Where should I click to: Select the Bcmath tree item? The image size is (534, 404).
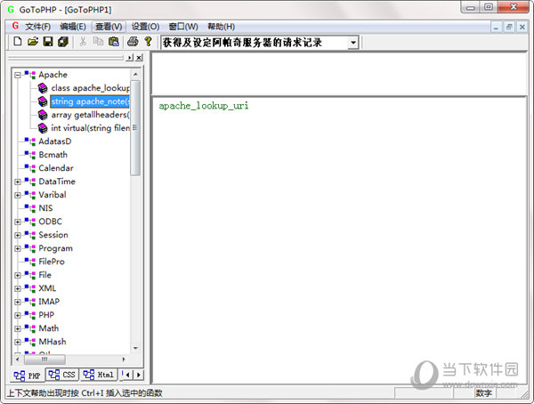(53, 155)
